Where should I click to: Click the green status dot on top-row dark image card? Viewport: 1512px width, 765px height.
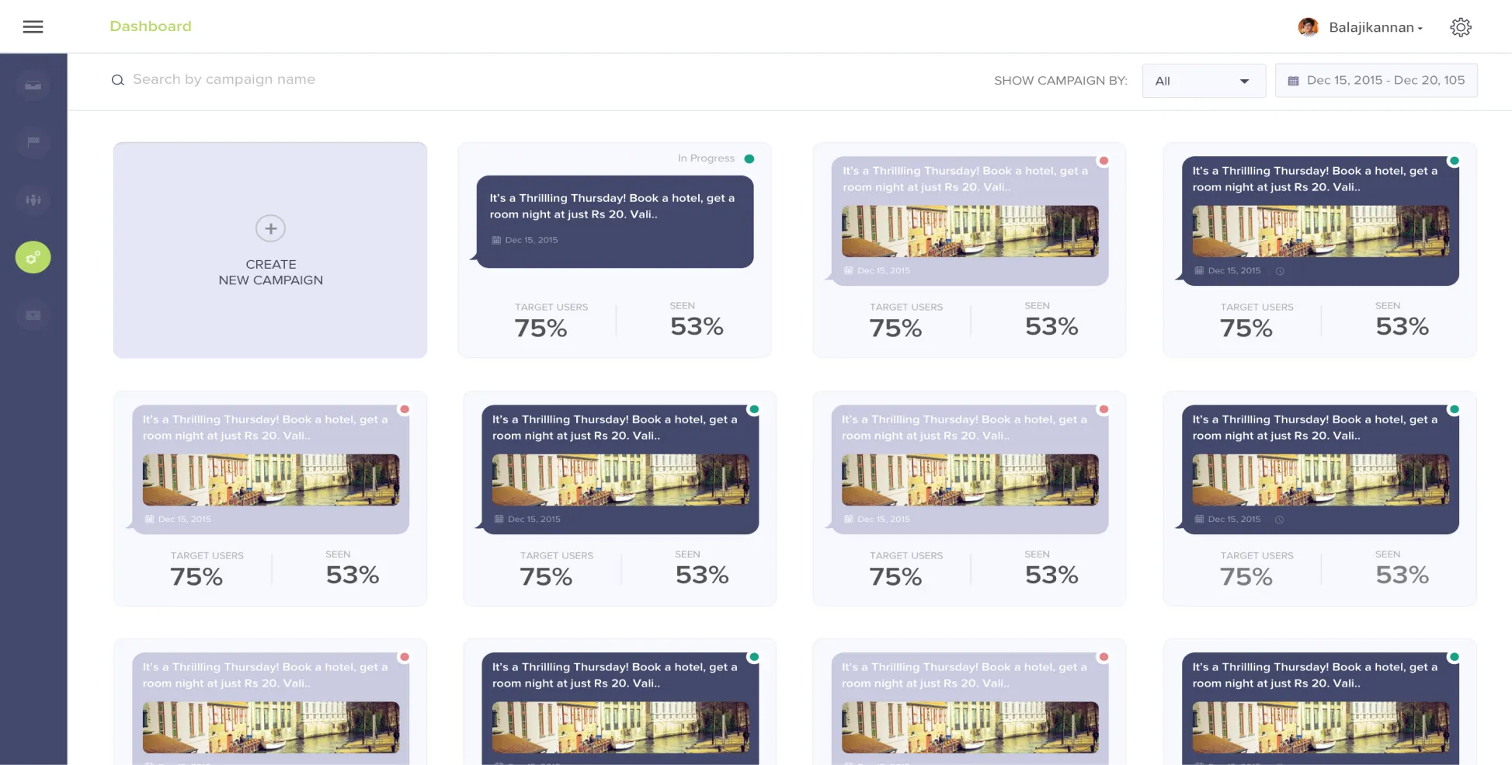pyautogui.click(x=1454, y=161)
